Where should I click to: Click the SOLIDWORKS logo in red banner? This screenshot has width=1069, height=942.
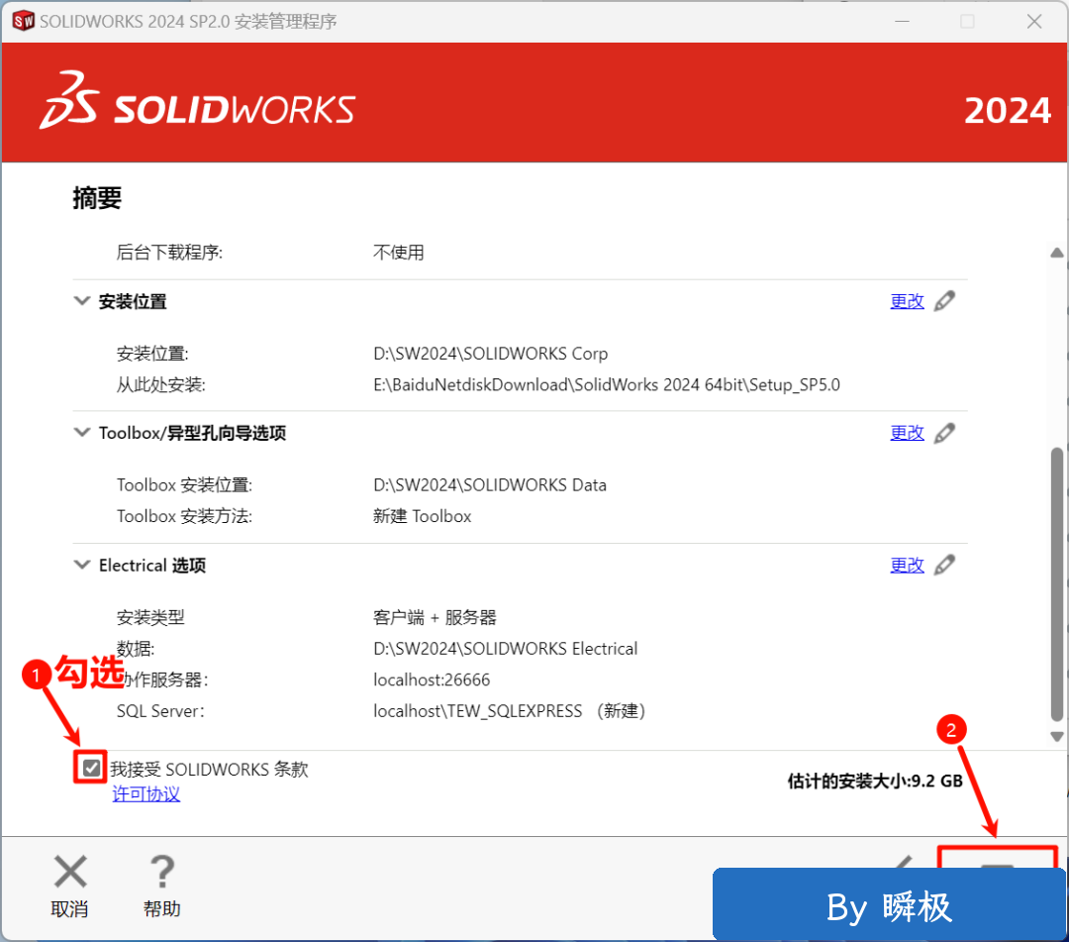click(198, 102)
